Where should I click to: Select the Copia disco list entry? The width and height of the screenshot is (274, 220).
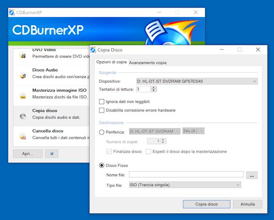coord(52,116)
